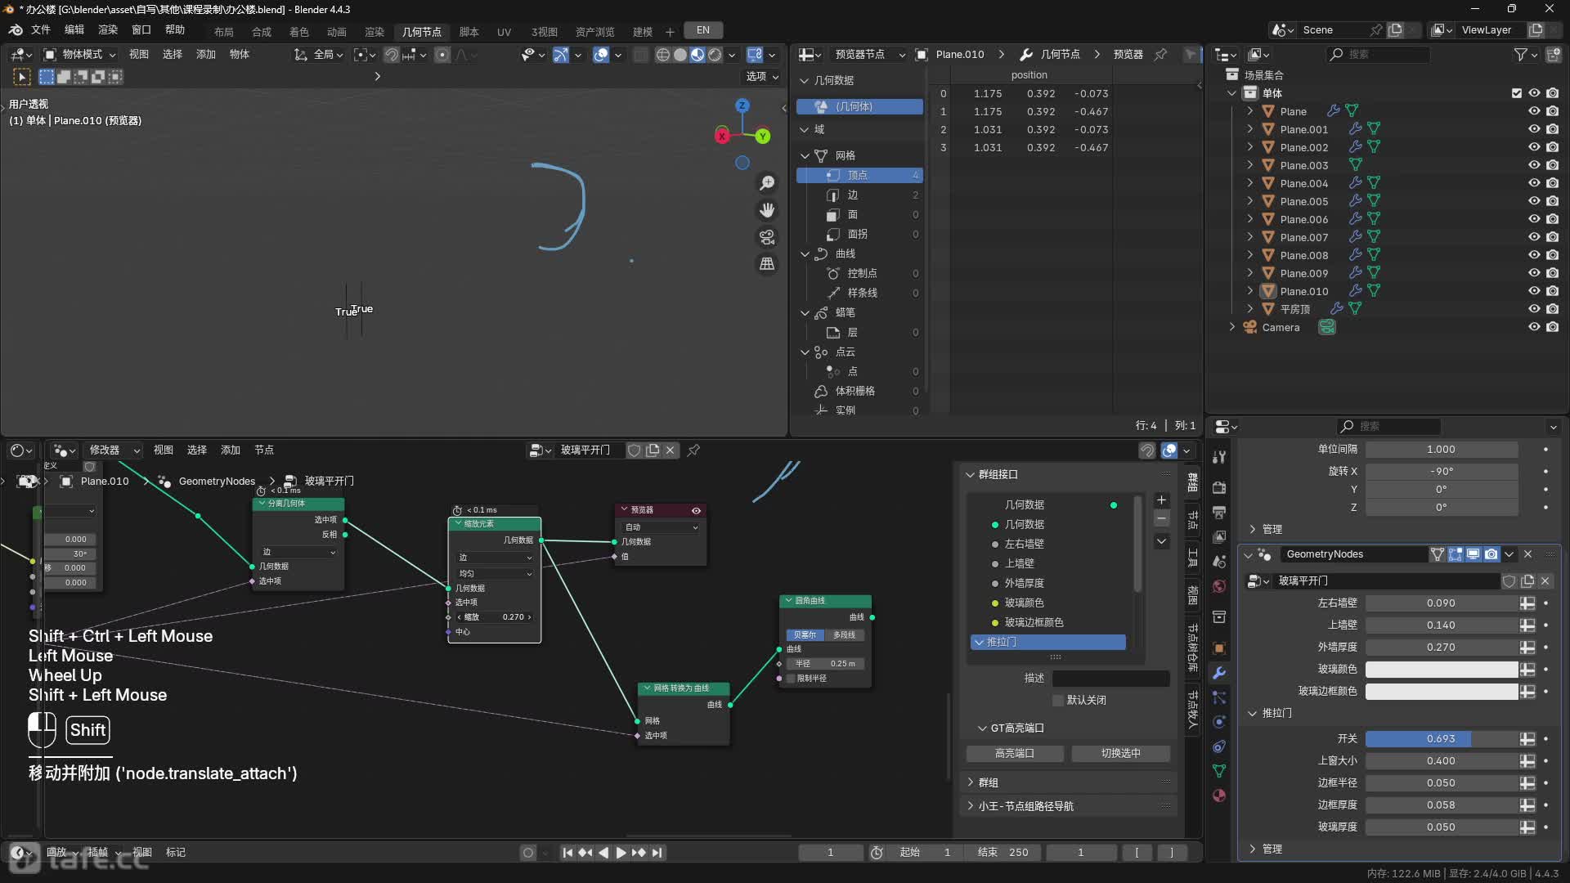Activate the viewport pan hand icon
The height and width of the screenshot is (883, 1570).
[x=767, y=210]
